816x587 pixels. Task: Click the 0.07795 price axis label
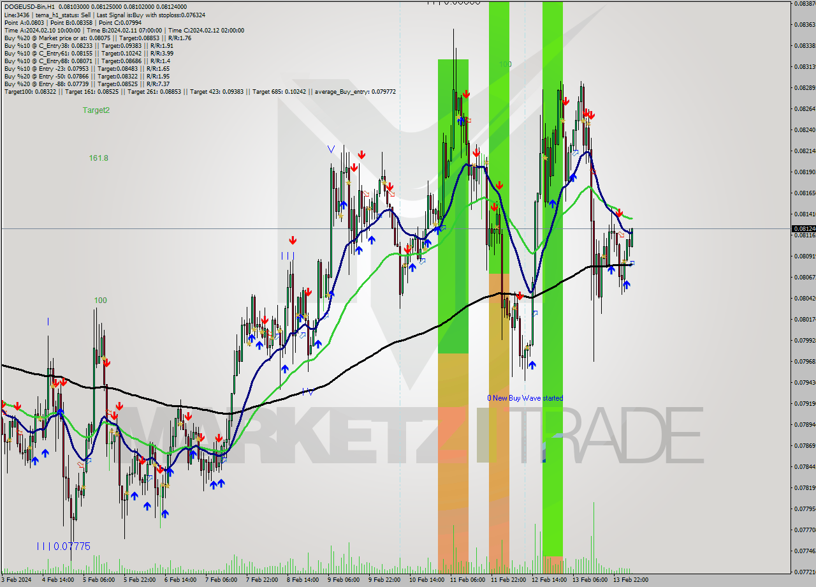[804, 509]
